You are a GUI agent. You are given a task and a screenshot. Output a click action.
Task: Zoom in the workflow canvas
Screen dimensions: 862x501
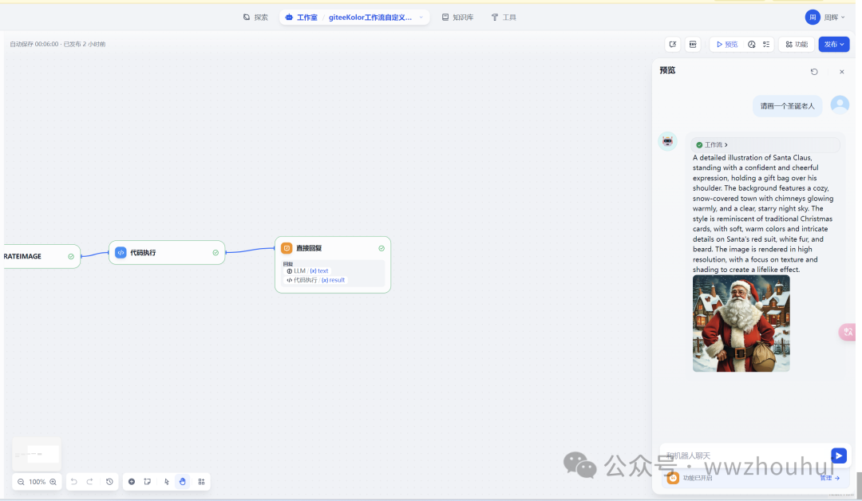[x=53, y=482]
